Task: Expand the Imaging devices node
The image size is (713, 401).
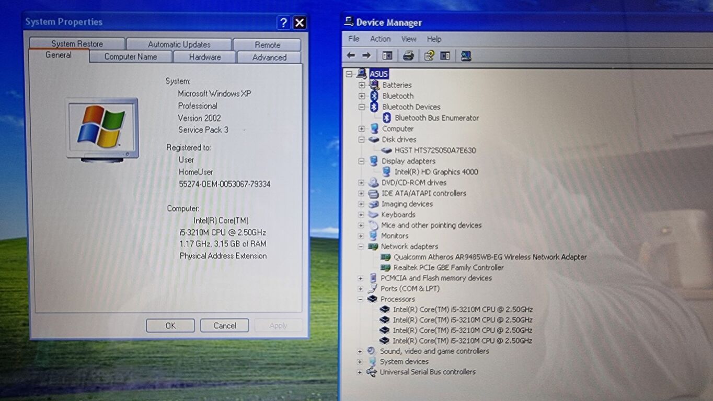Action: pos(361,204)
